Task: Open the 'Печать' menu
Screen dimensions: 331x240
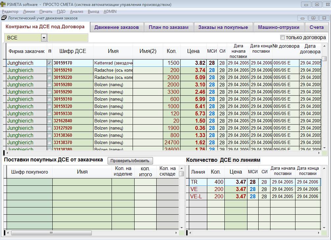Action: 46,12
